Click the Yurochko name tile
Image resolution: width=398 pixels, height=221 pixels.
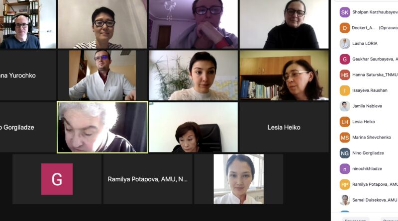point(28,75)
